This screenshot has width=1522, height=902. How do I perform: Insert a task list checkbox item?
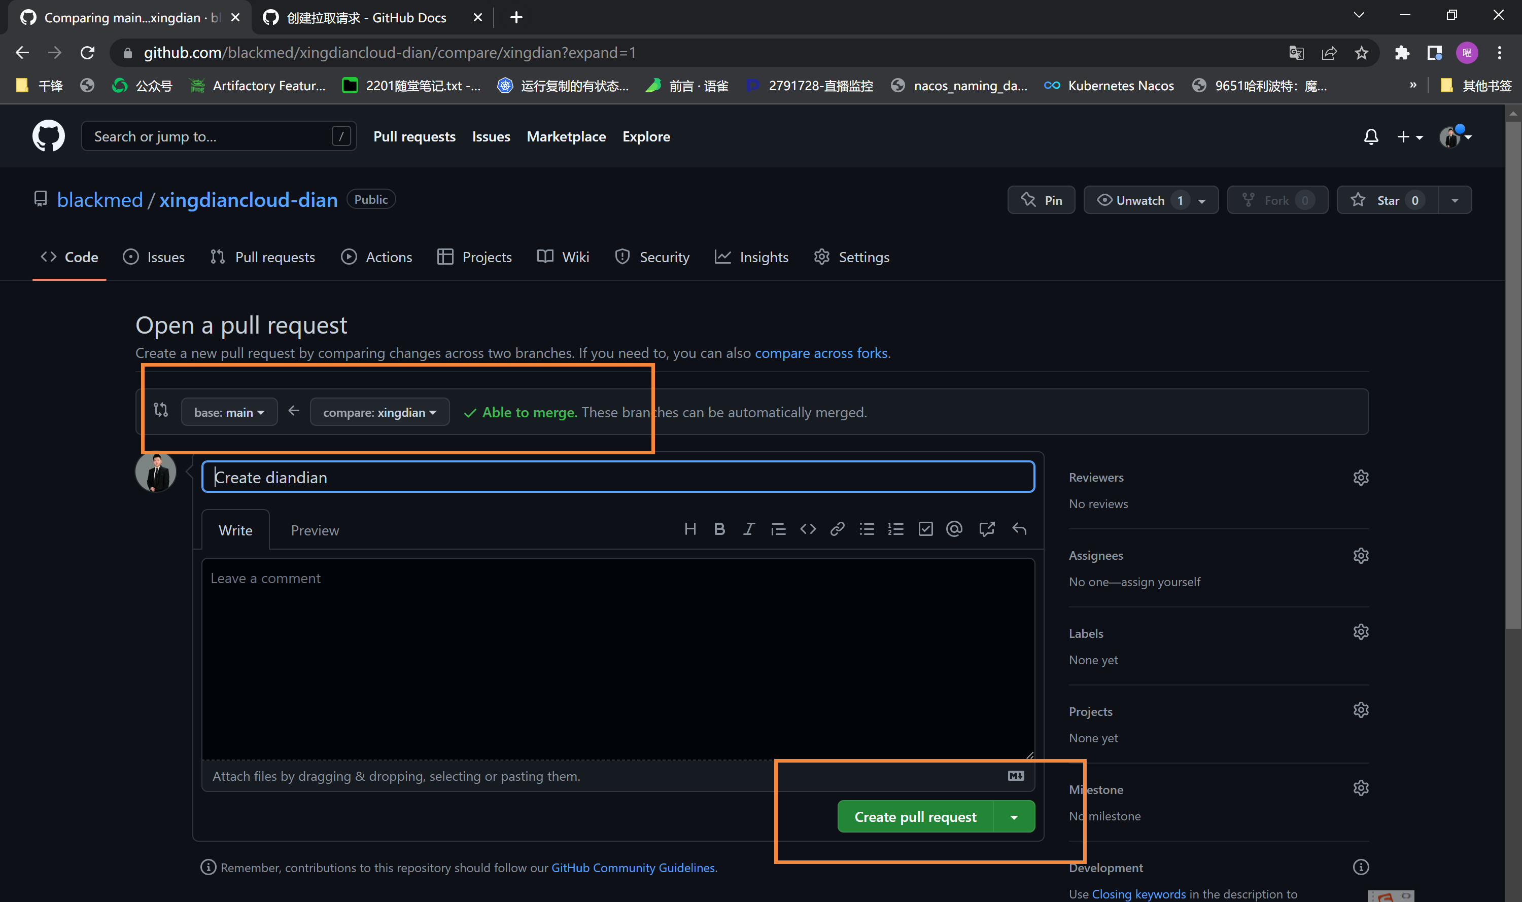[x=925, y=529]
